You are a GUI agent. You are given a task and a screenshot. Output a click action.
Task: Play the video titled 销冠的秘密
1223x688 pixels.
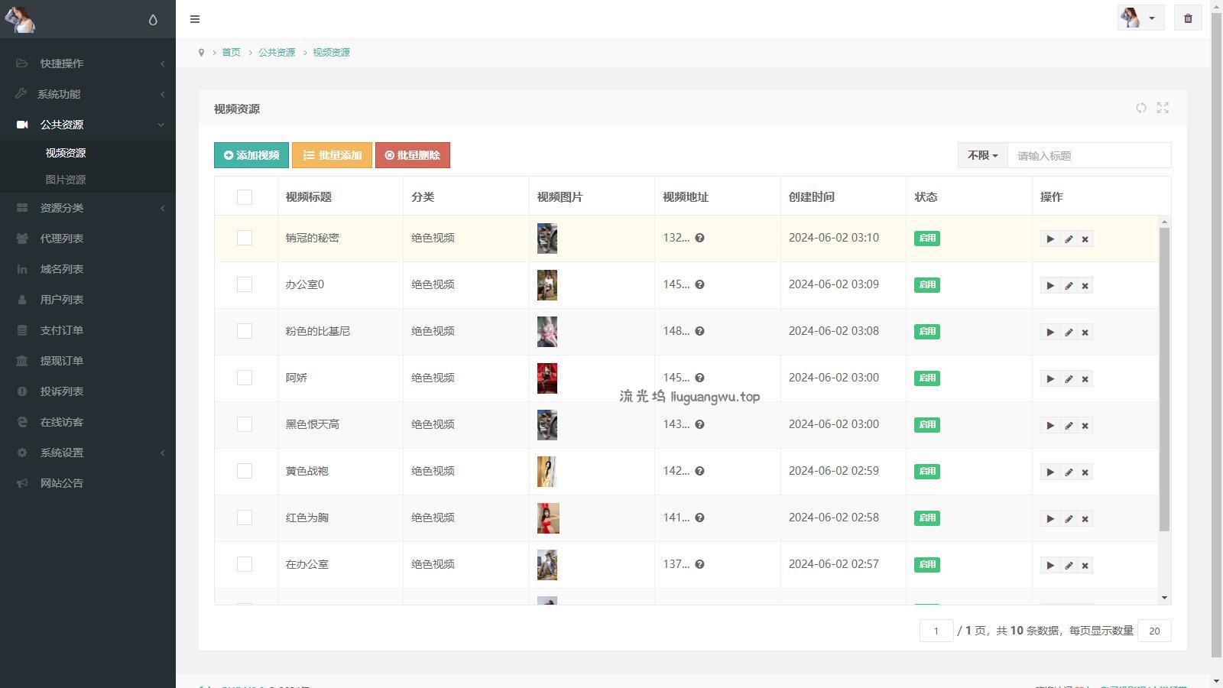tap(1050, 239)
